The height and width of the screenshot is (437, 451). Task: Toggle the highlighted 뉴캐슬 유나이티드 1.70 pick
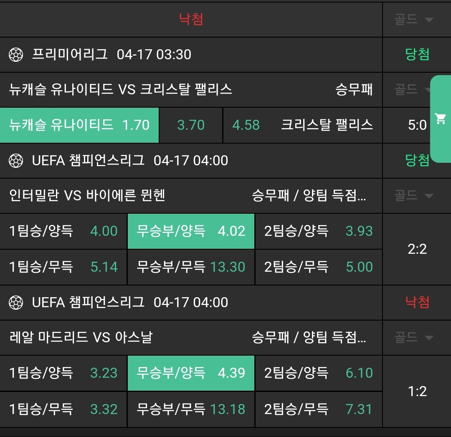point(79,125)
